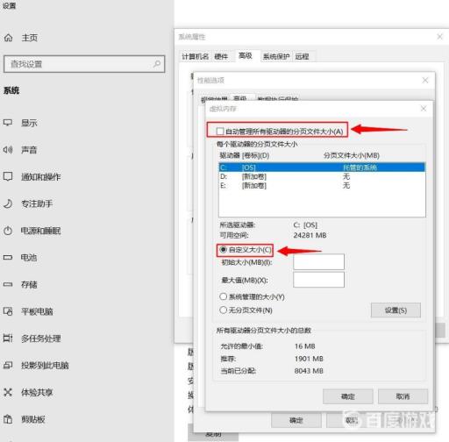Open the Home (主页) icon in Settings
Screen dimensions: 449x442
click(9, 38)
